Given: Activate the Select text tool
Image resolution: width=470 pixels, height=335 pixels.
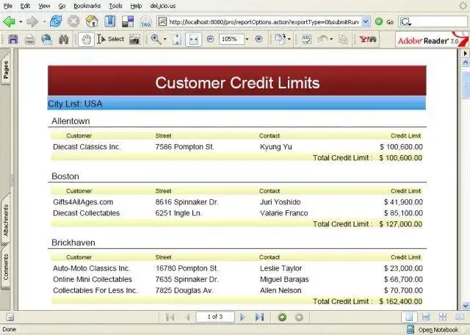Looking at the screenshot, I should [111, 39].
